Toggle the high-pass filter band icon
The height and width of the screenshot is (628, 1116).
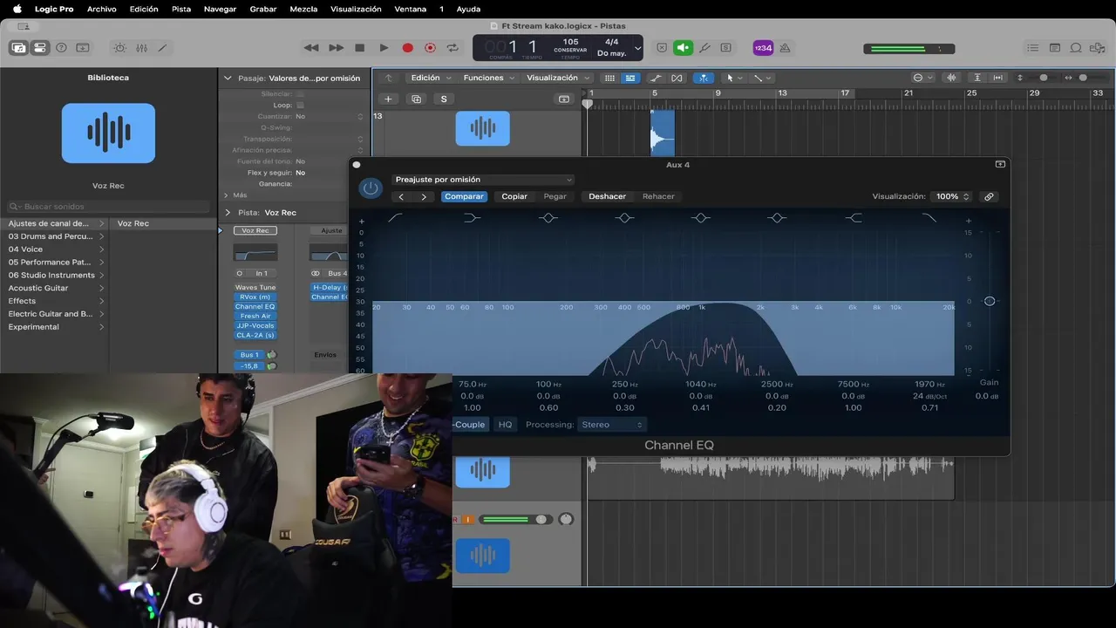coord(395,217)
